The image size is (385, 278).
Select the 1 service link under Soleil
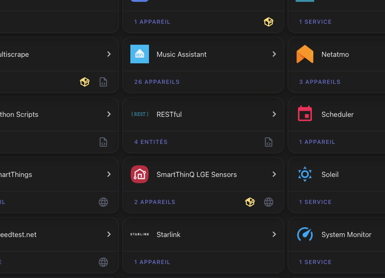point(315,202)
